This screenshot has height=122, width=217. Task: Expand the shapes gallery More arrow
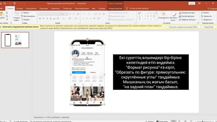point(157,19)
